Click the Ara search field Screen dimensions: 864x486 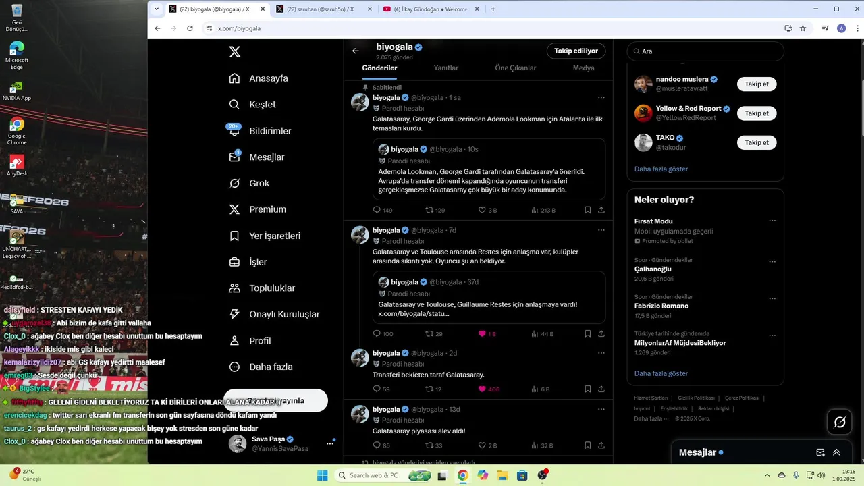[705, 51]
